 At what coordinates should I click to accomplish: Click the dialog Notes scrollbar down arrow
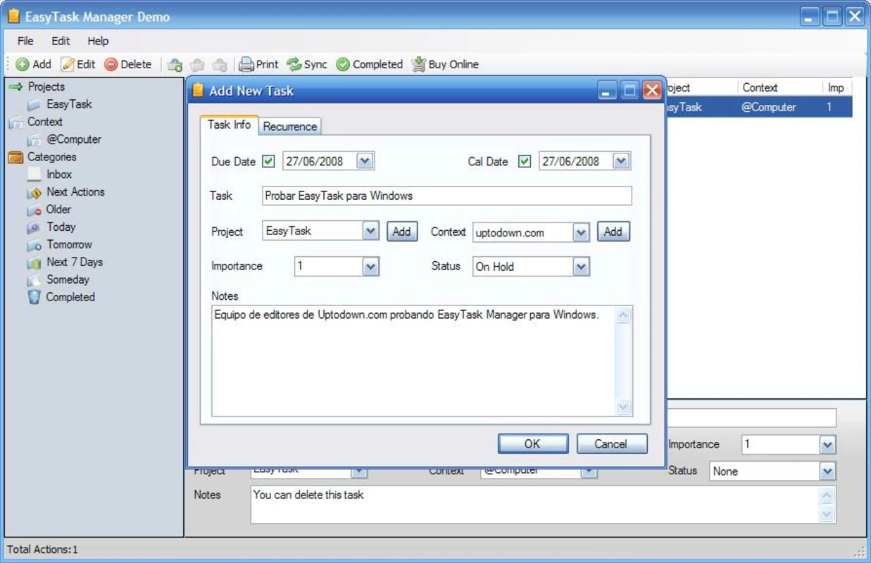pos(623,407)
